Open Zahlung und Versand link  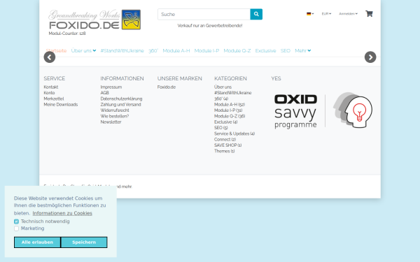121,105
